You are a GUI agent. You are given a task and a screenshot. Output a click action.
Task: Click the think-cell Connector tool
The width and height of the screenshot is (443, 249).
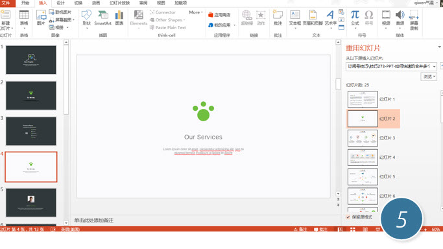(x=163, y=12)
